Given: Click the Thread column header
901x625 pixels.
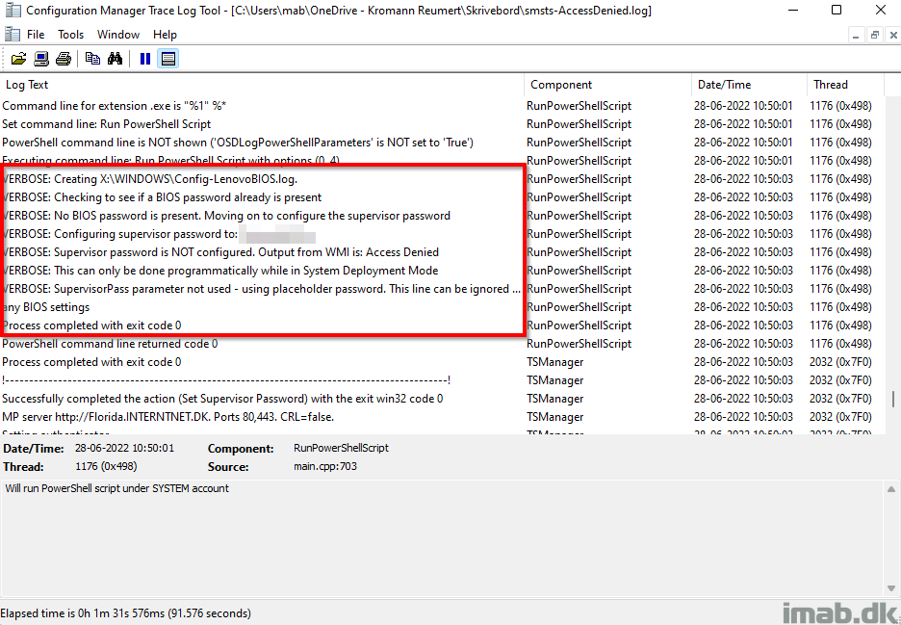Looking at the screenshot, I should click(x=845, y=85).
